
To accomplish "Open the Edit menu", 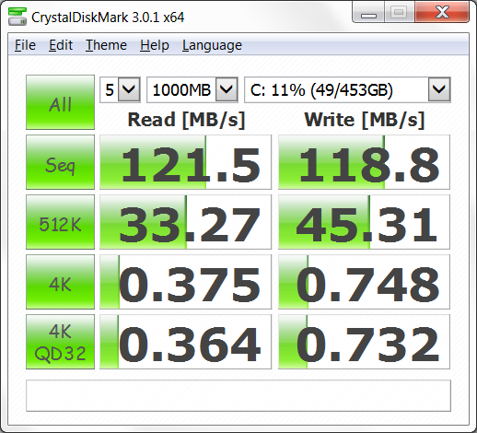I will pos(61,45).
